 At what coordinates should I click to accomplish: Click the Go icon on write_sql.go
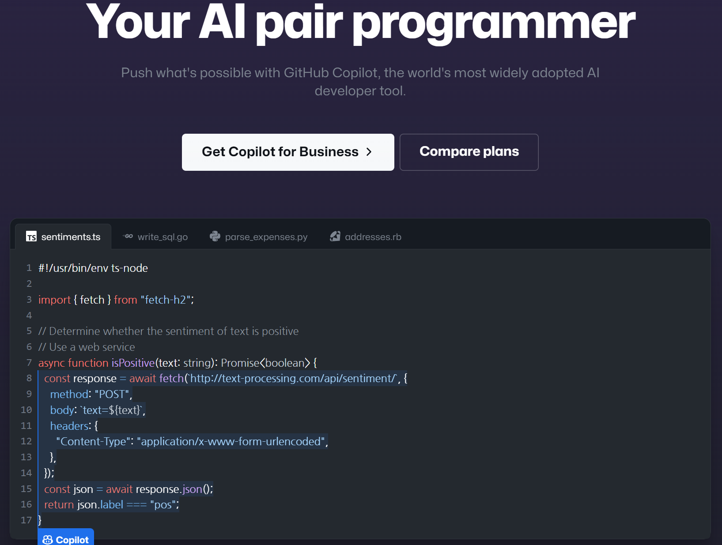click(x=128, y=237)
